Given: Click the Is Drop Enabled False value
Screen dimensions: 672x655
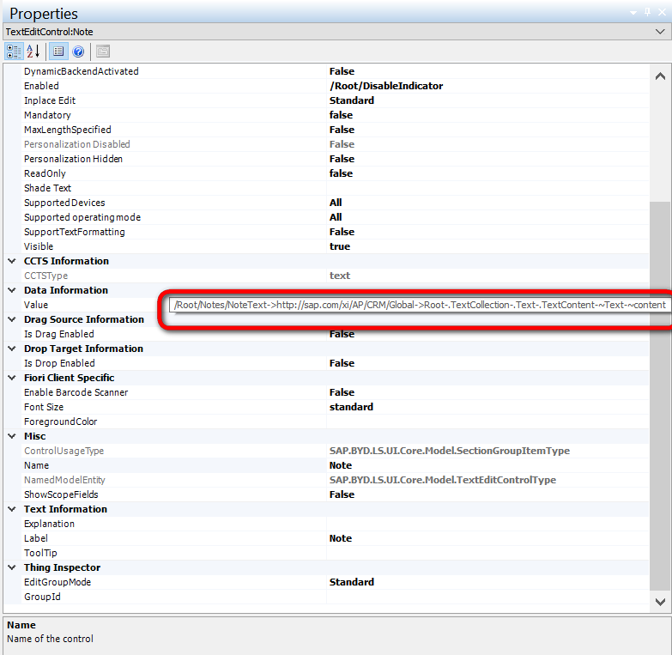Looking at the screenshot, I should 342,362.
